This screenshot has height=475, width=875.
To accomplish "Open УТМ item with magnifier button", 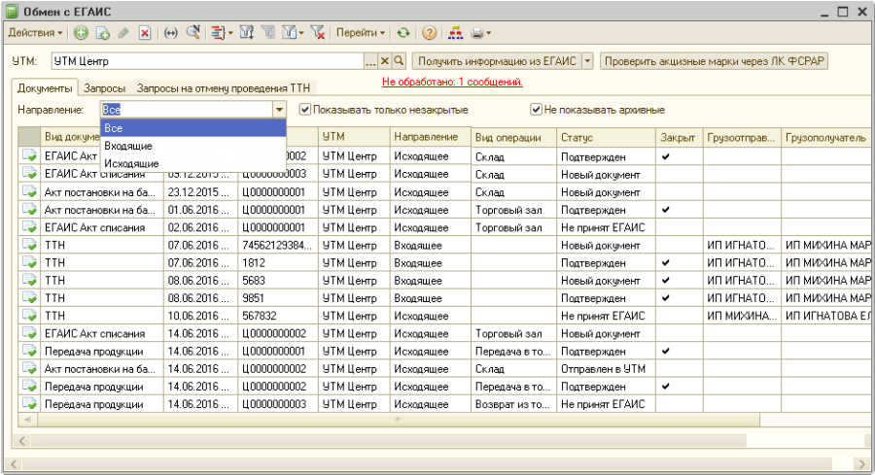I will point(399,61).
